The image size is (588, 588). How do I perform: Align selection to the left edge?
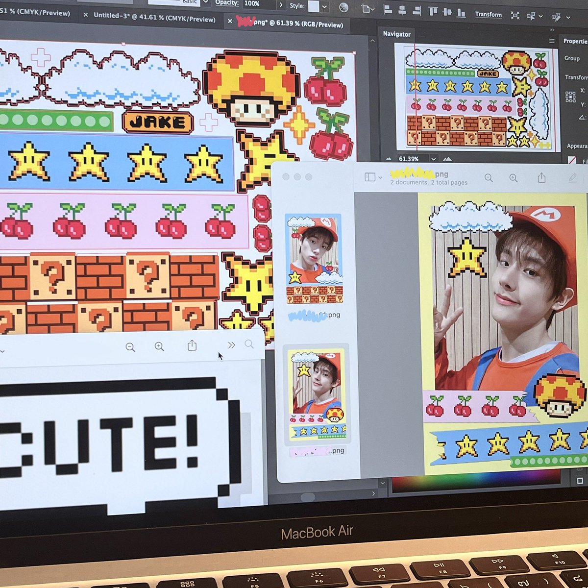(x=388, y=9)
